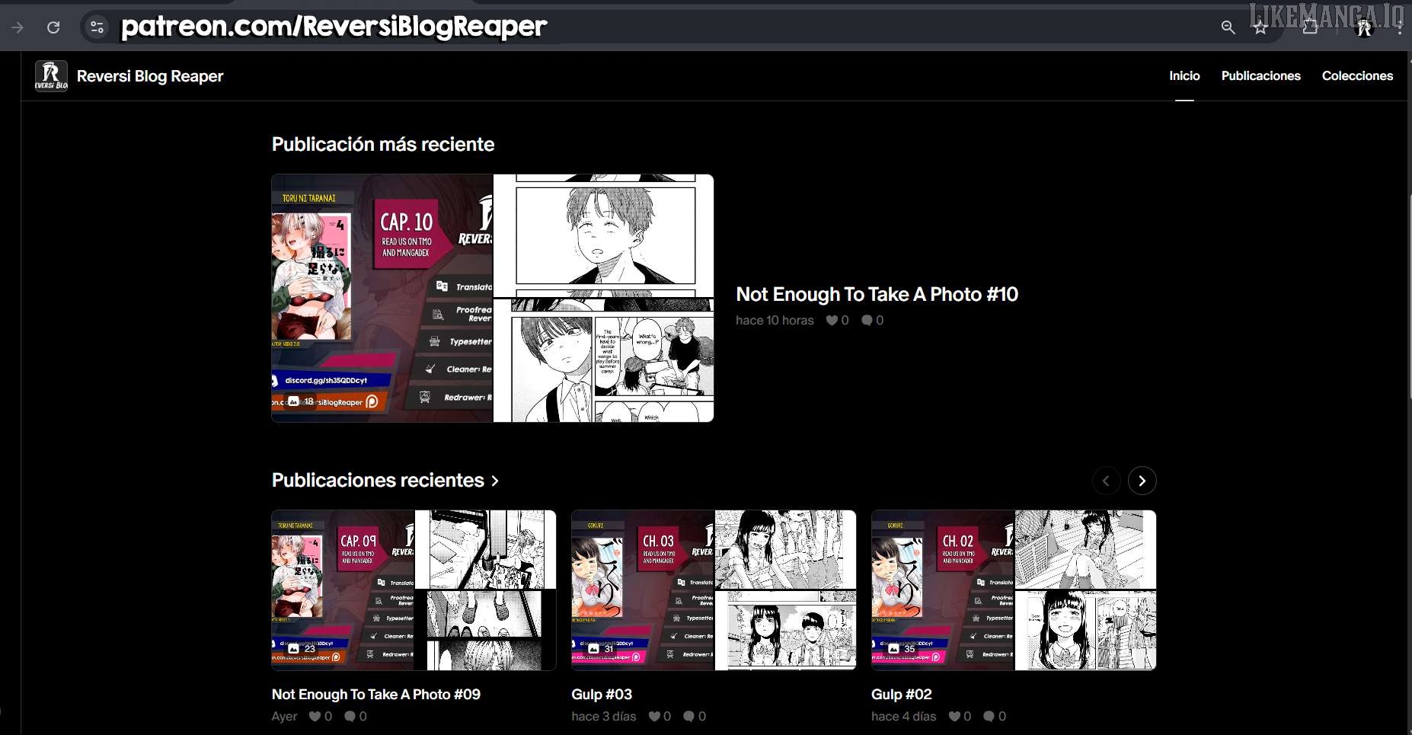This screenshot has height=735, width=1412.
Task: Click the patreon.com/ReversiBlogReaper address bar
Action: pos(334,27)
